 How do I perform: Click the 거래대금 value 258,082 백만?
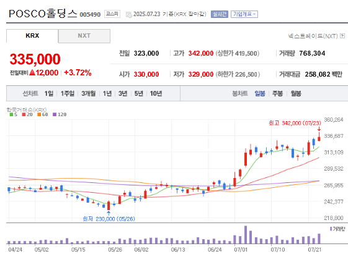click(324, 74)
